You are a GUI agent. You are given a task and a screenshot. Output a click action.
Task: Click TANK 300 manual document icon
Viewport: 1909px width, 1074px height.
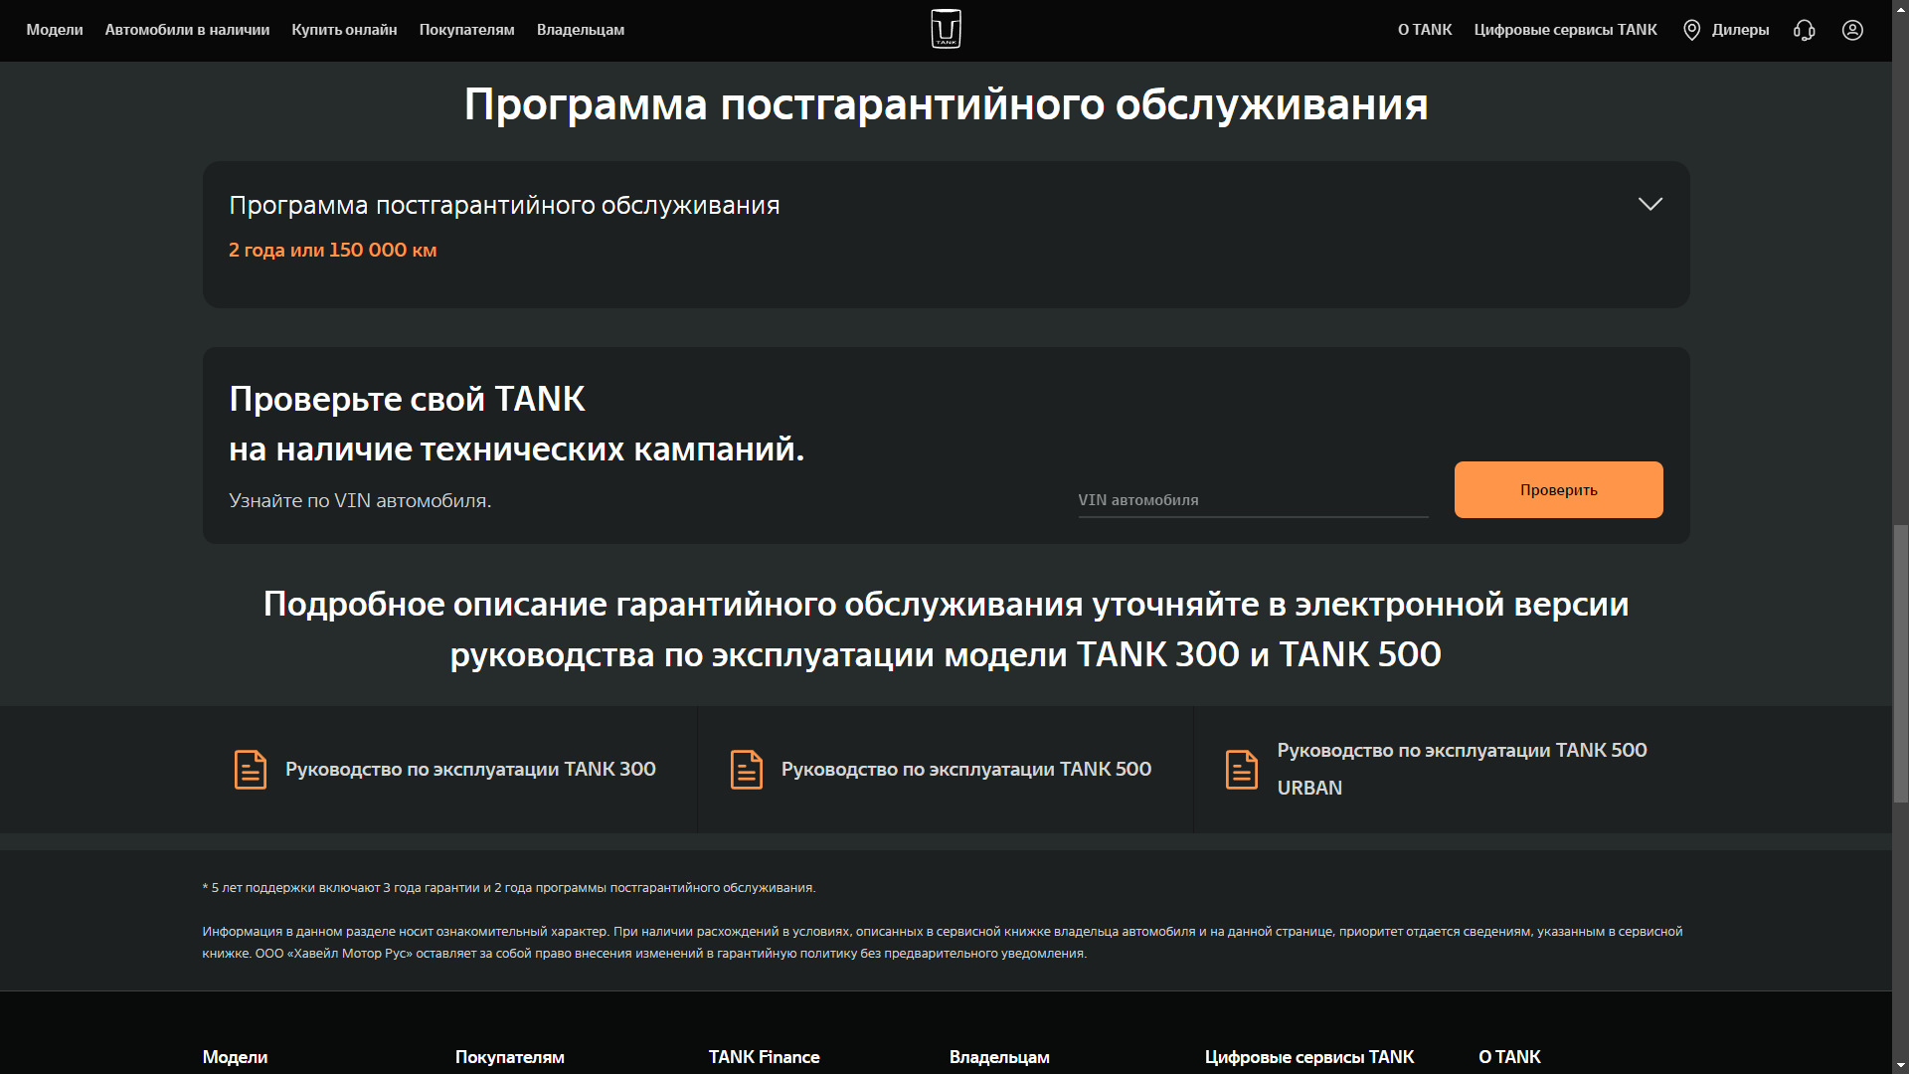pyautogui.click(x=250, y=770)
